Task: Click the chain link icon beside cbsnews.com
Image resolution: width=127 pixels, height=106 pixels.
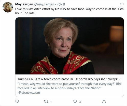Action: (19, 93)
